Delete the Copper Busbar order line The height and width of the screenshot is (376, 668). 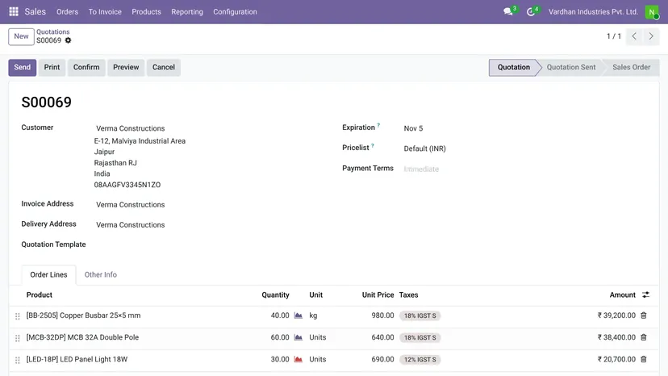tap(644, 315)
